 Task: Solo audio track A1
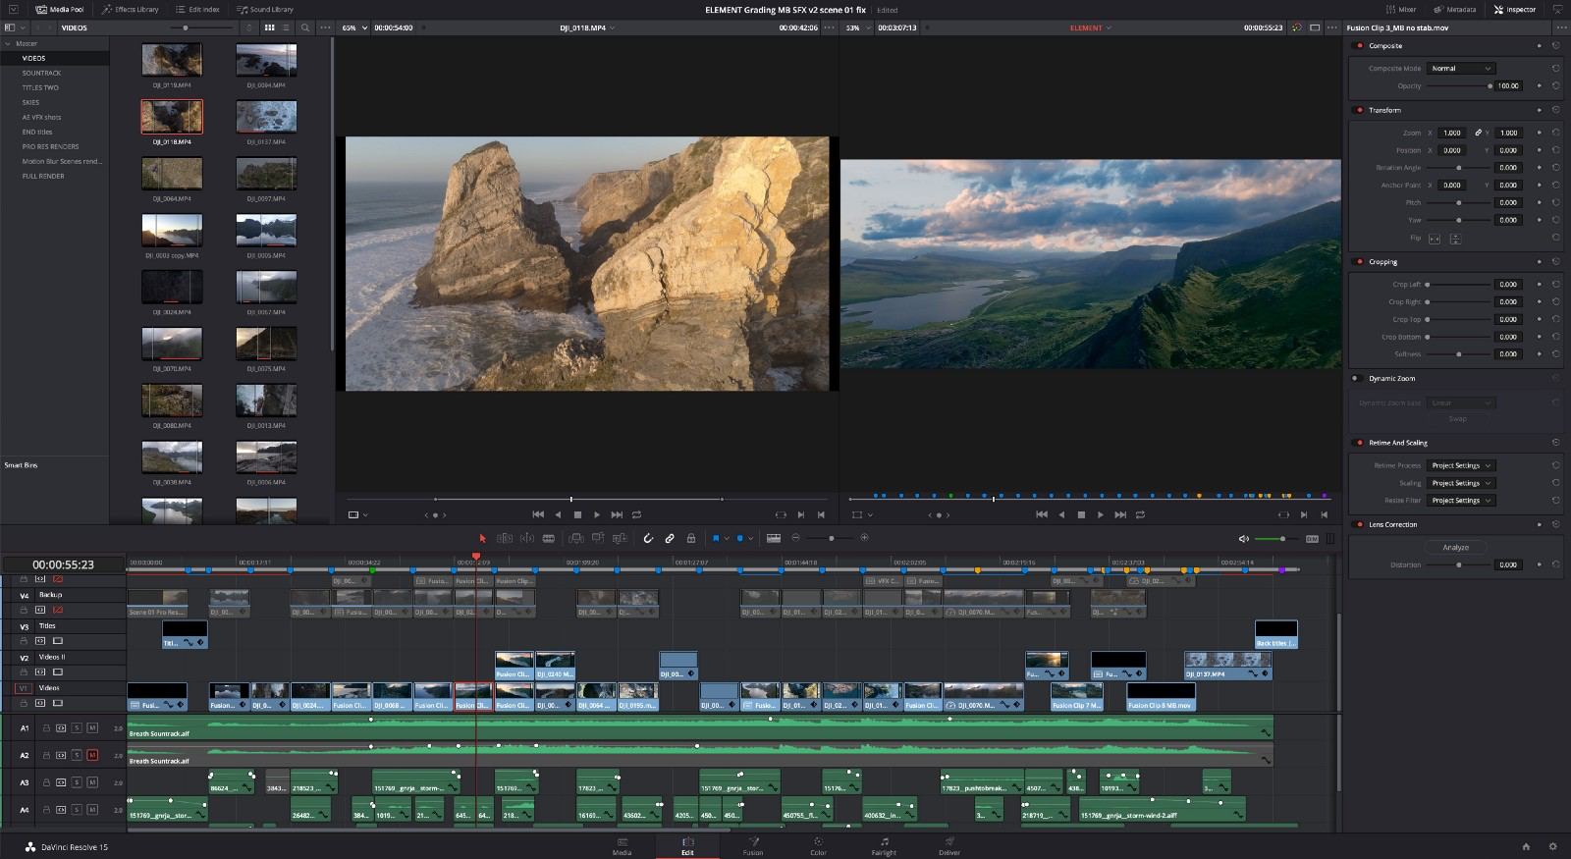click(77, 728)
